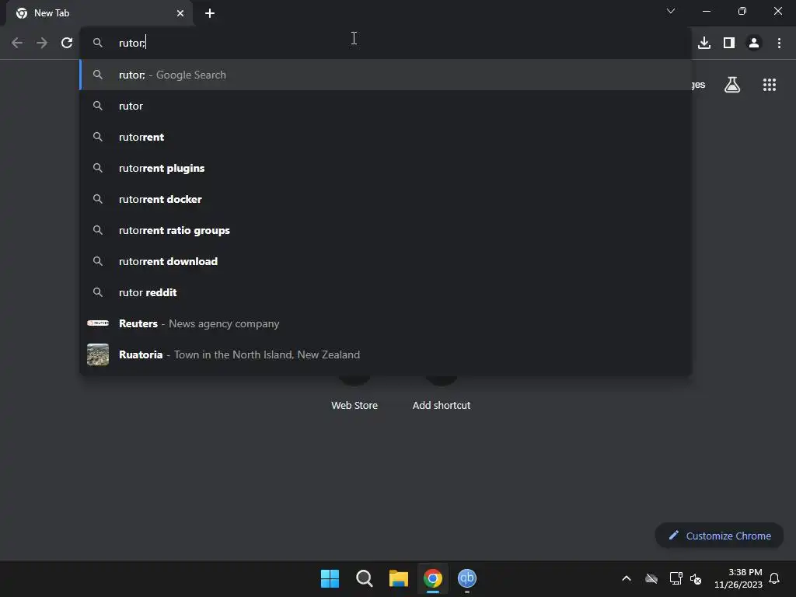Click the Ruatoria thumbnail image
Screen dimensions: 796x597
click(x=98, y=354)
